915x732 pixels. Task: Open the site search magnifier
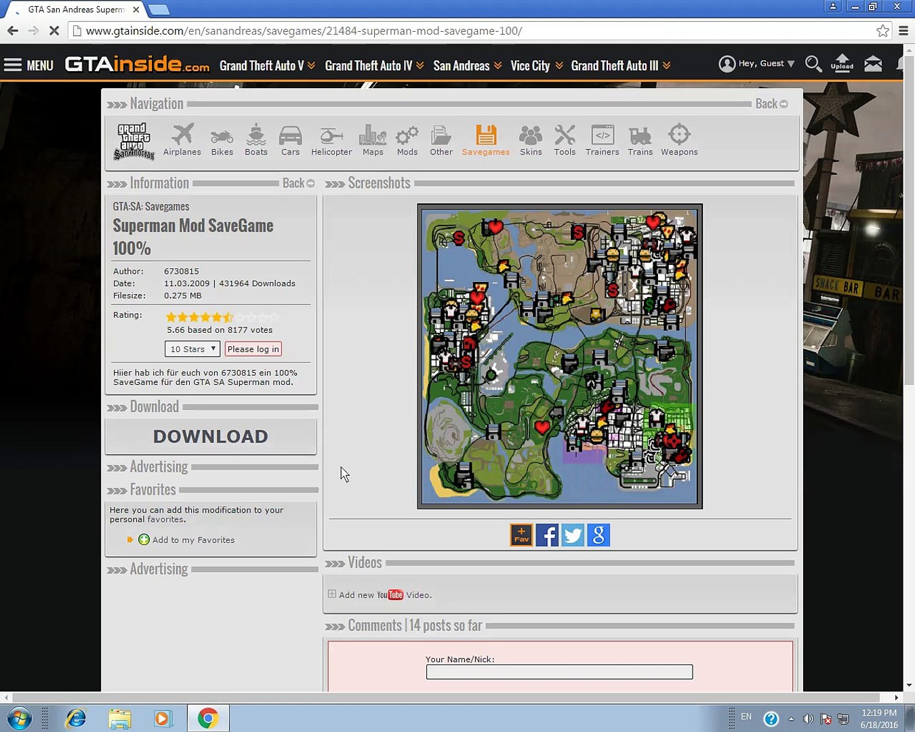(x=813, y=64)
